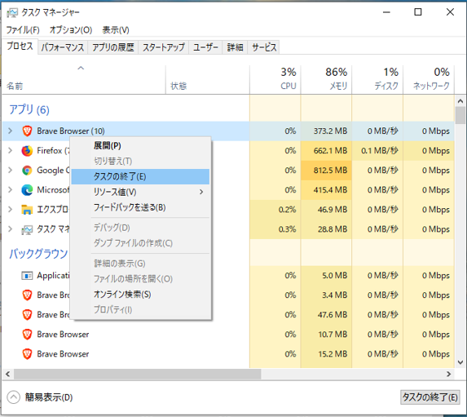The image size is (467, 417).
Task: Click the horizontal scrollbar thumb
Action: pos(137,374)
